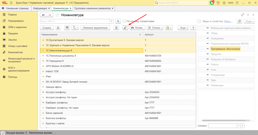The image size is (258, 135).
Task: Switch to the Начальная страница tab
Action: tap(16, 8)
